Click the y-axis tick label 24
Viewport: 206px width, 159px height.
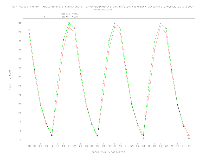pos(20,77)
